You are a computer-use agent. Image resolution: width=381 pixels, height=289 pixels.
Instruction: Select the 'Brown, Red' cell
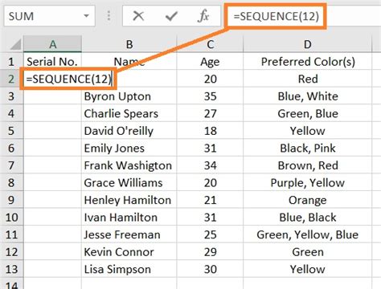308,165
